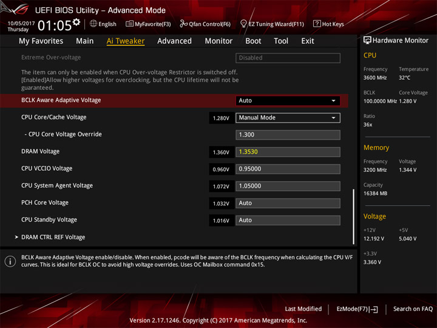The height and width of the screenshot is (328, 437).
Task: Launch EZ Tuning Wizard lightbulb icon
Action: coord(243,24)
